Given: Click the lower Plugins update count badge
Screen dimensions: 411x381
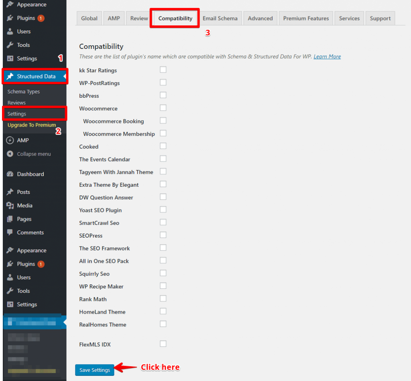Looking at the screenshot, I should 41,264.
